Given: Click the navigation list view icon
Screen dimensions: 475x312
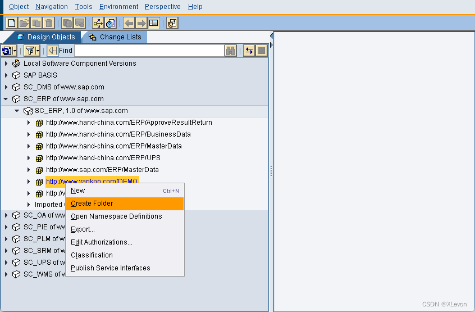Looking at the screenshot, I should (154, 23).
